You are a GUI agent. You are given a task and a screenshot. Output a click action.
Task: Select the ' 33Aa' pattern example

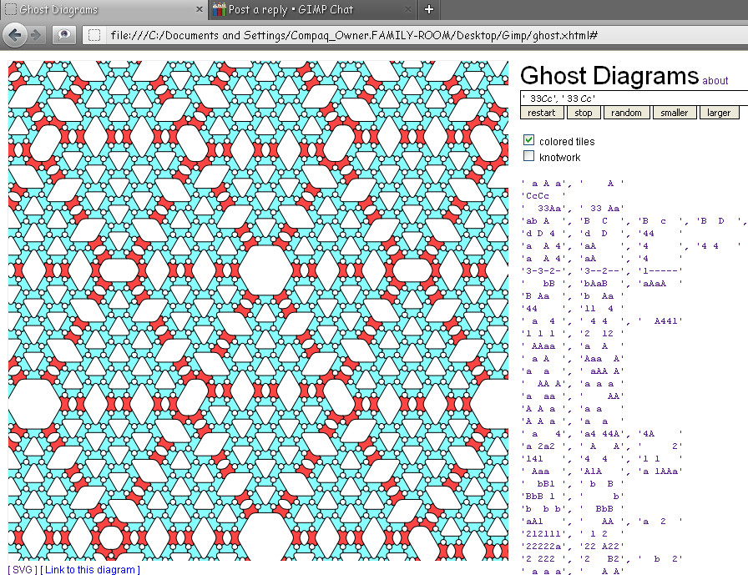(x=573, y=208)
